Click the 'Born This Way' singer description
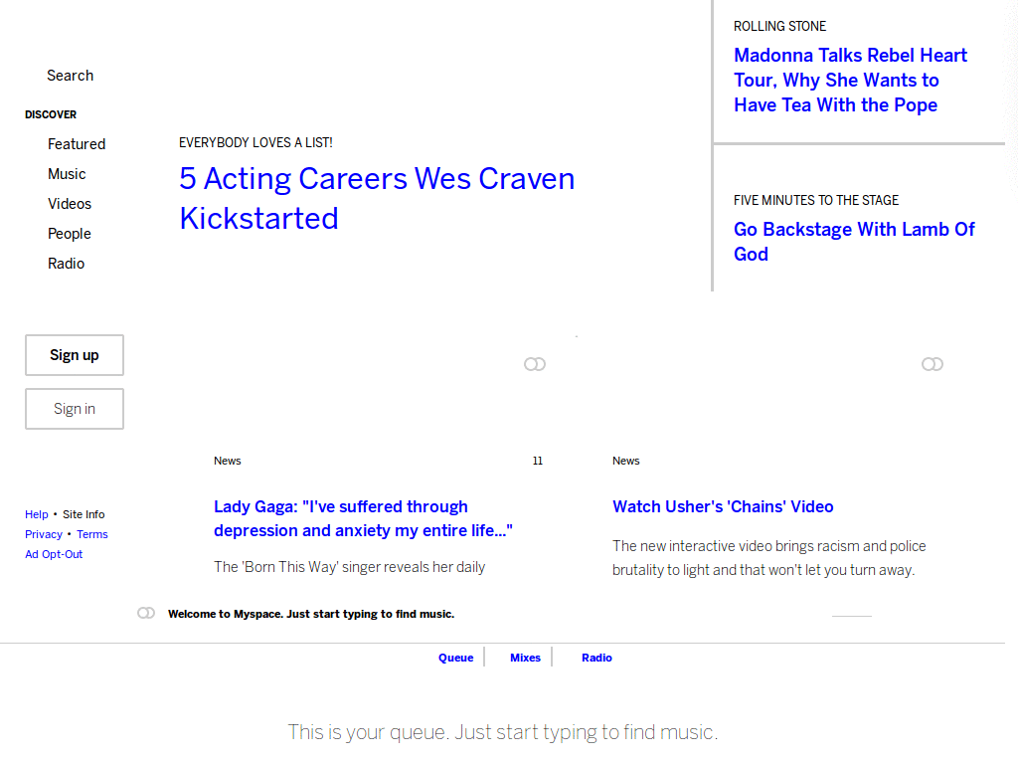 pyautogui.click(x=349, y=567)
